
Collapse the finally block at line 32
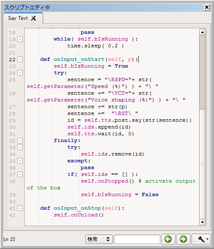coord(20,140)
